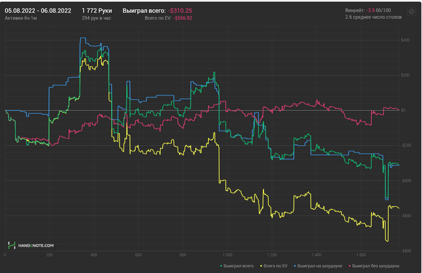Click the -$200 y-axis label

tap(406, 145)
